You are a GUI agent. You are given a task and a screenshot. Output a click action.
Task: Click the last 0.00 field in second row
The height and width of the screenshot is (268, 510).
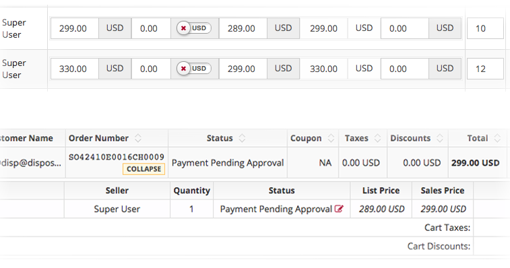[x=405, y=69]
